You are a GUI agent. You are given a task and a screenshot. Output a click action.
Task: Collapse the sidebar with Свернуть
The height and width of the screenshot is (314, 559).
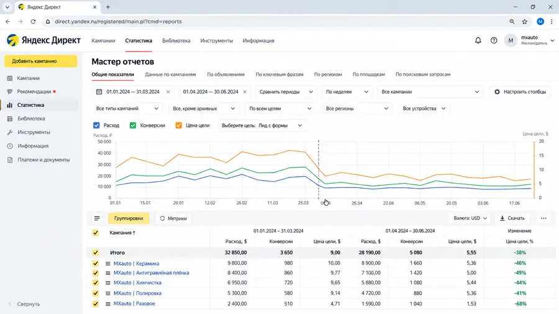point(24,304)
